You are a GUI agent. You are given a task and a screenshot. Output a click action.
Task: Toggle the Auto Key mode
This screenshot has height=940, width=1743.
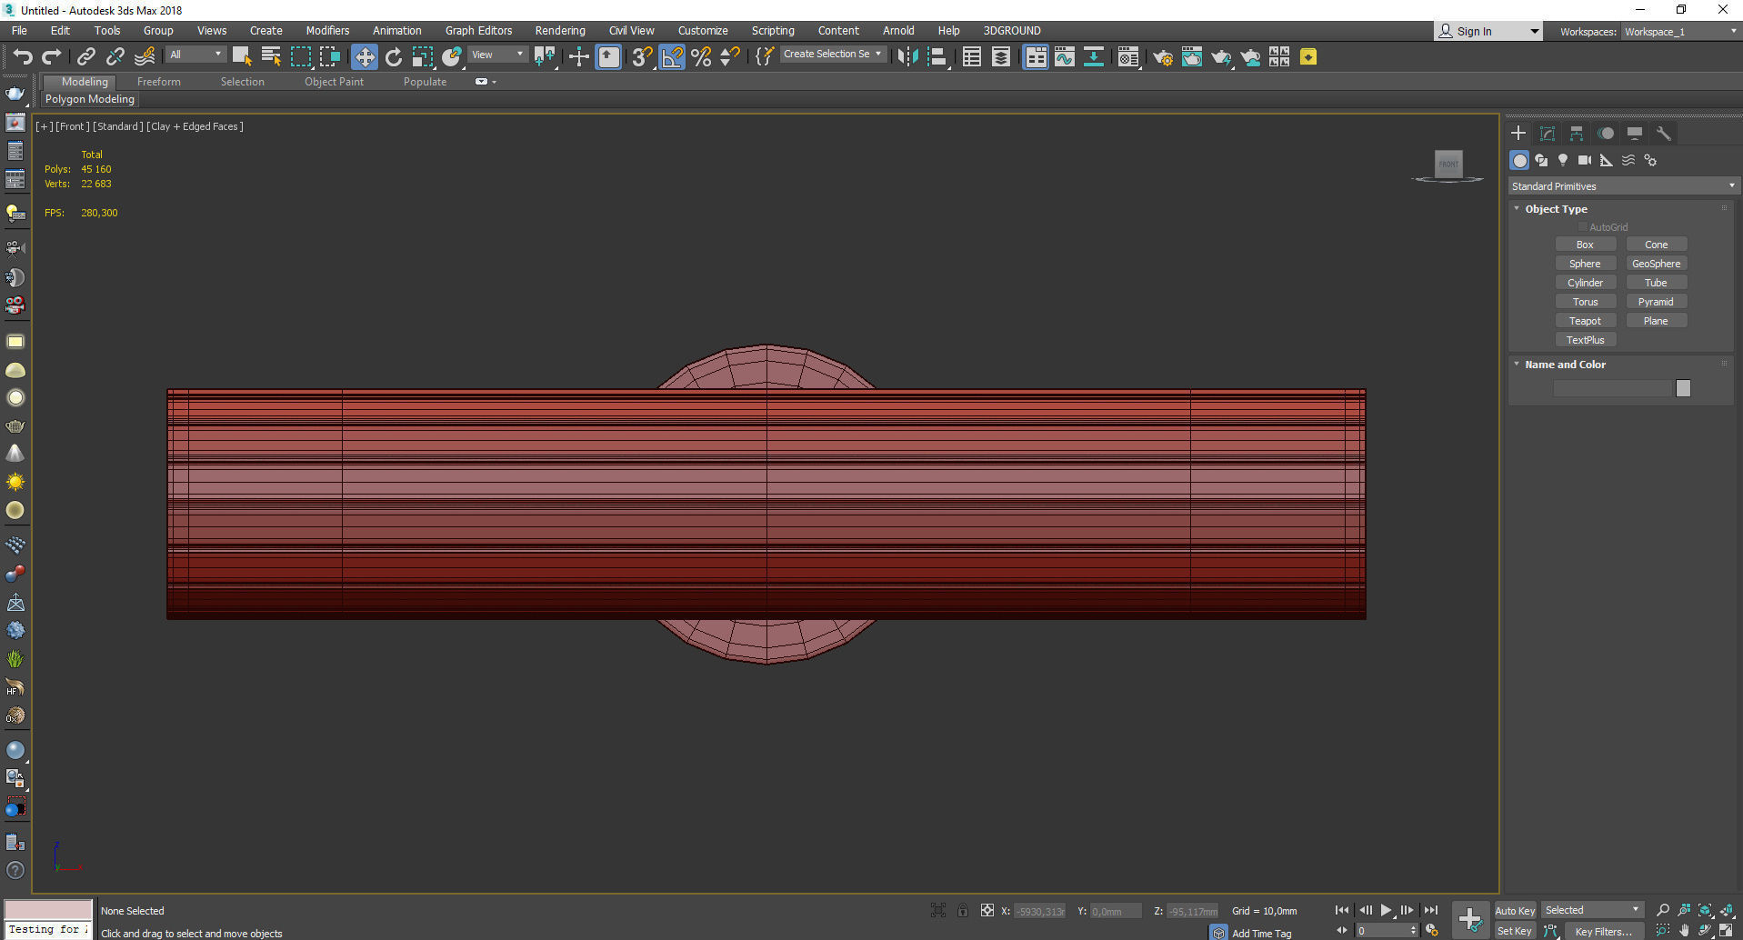[x=1514, y=910]
